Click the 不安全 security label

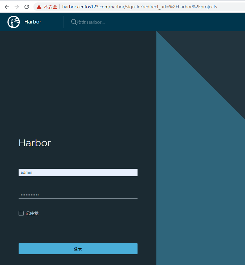(x=50, y=7)
